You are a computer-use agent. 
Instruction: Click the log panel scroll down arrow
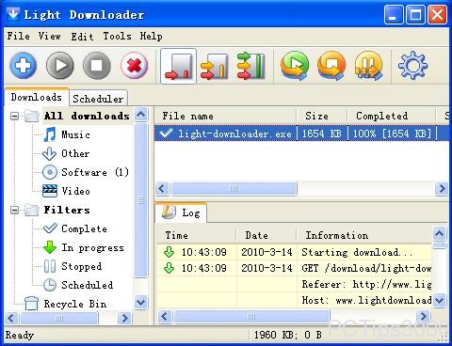coord(440,300)
